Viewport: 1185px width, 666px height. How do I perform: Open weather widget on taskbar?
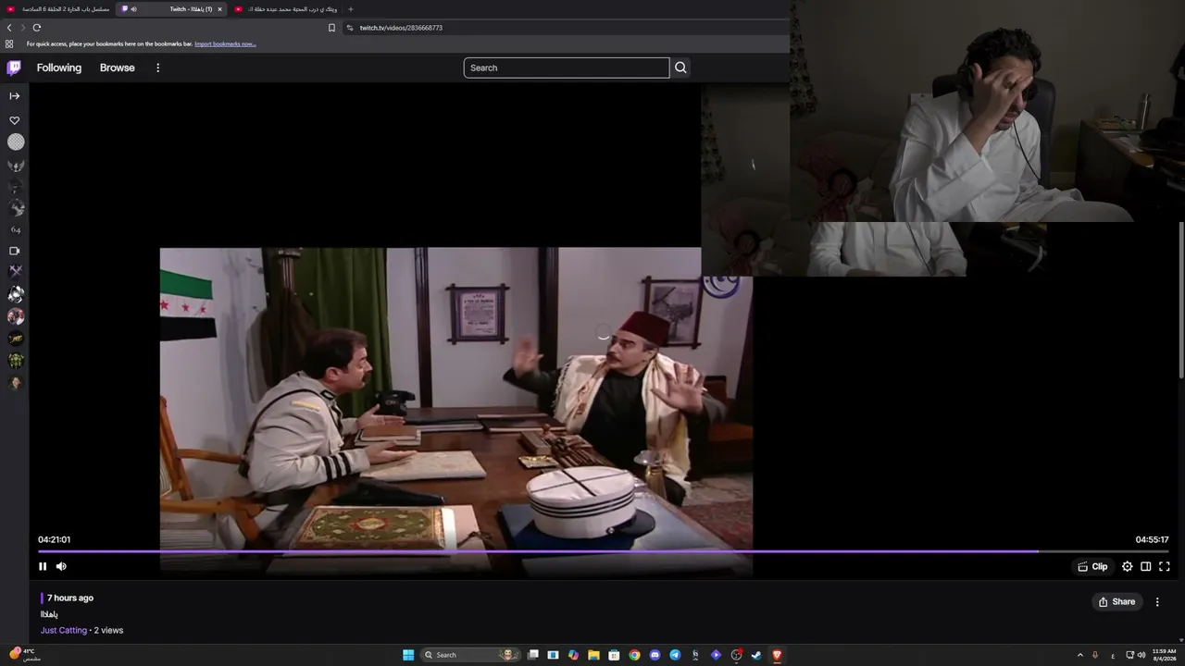[25, 655]
